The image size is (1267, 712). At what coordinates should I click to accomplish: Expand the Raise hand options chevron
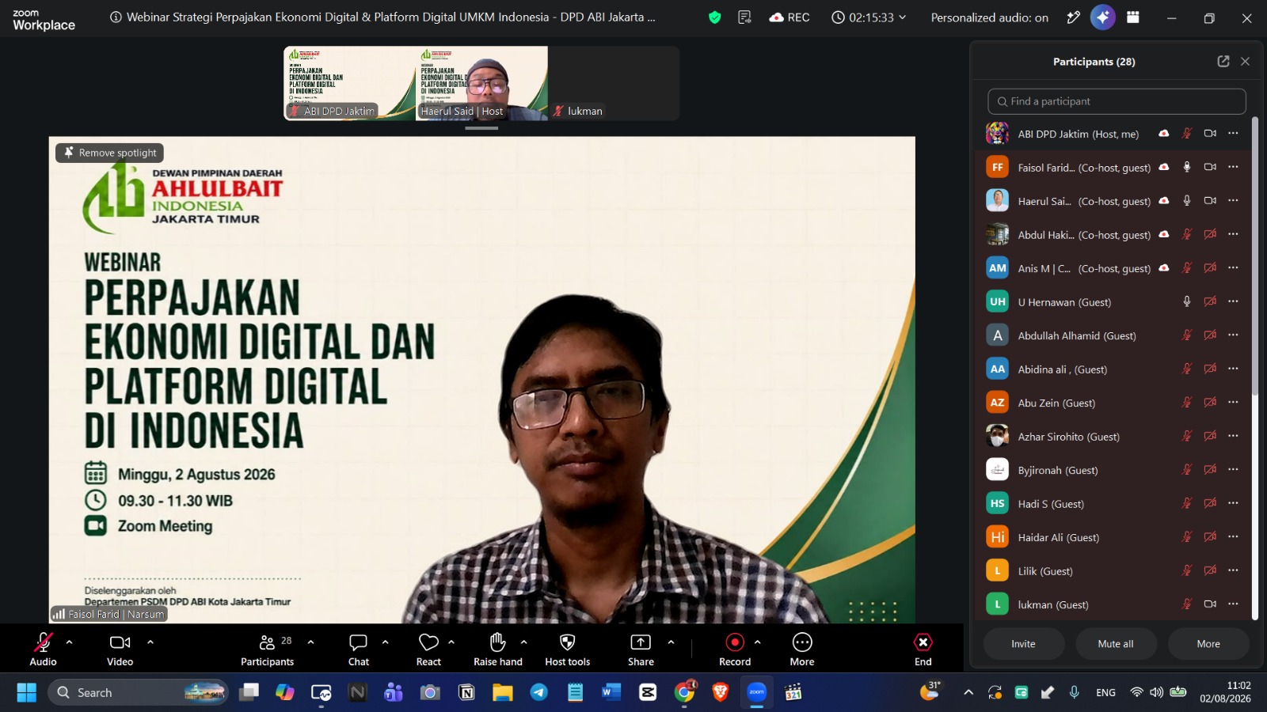[x=523, y=642]
